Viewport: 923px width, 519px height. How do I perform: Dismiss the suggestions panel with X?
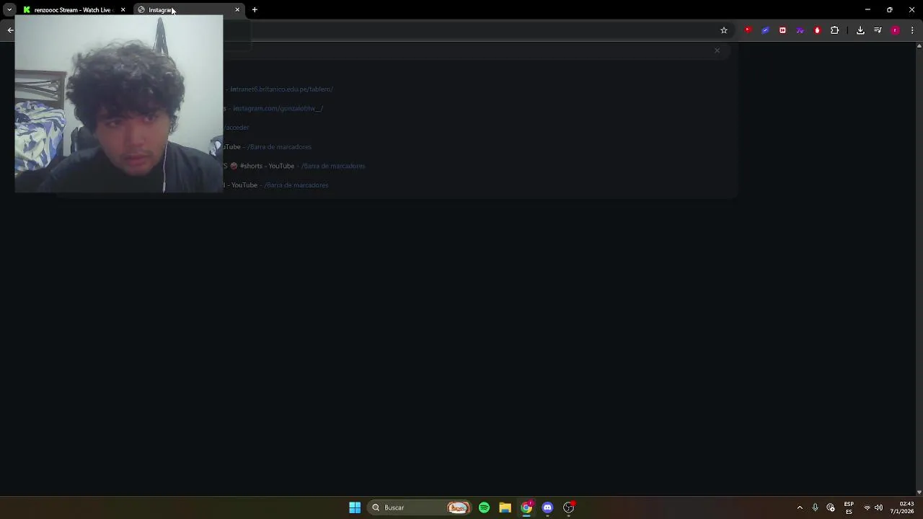coord(717,50)
